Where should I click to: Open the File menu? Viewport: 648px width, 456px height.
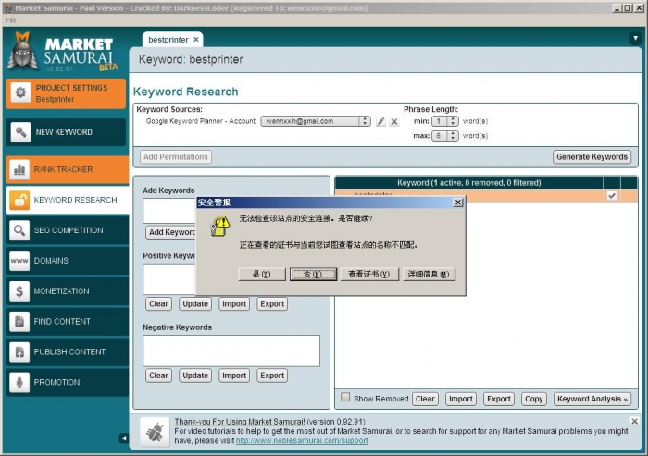11,20
